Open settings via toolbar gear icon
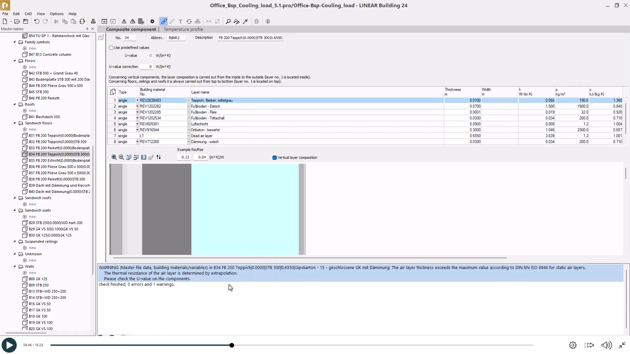Screen dimensions: 630x354 (x=152, y=22)
